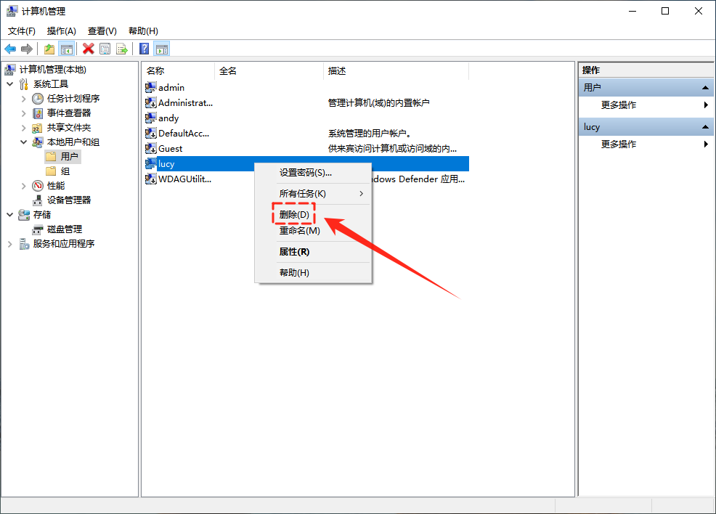Collapse the 用户 section in actions pane

[x=704, y=88]
